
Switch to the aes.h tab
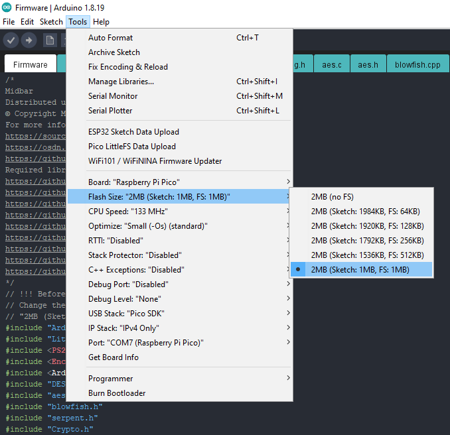pos(368,65)
